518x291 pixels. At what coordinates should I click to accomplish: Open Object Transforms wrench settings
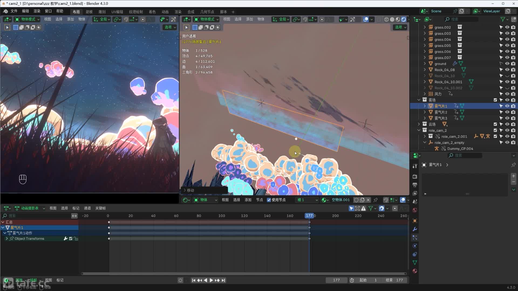(x=65, y=239)
